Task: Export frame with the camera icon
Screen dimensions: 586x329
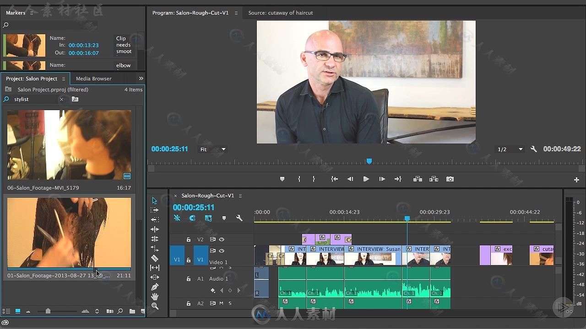Action: point(450,179)
